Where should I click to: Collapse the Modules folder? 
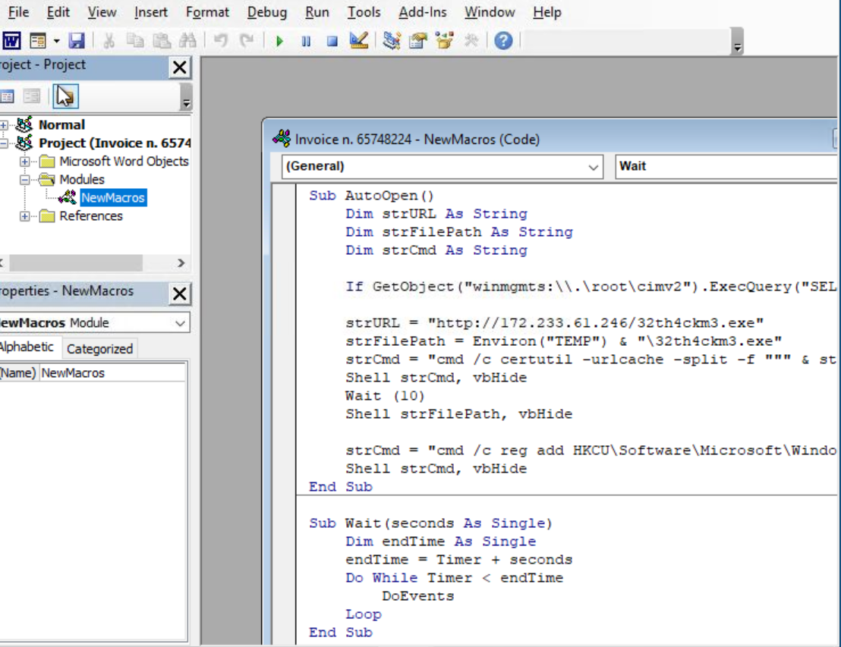tap(25, 180)
